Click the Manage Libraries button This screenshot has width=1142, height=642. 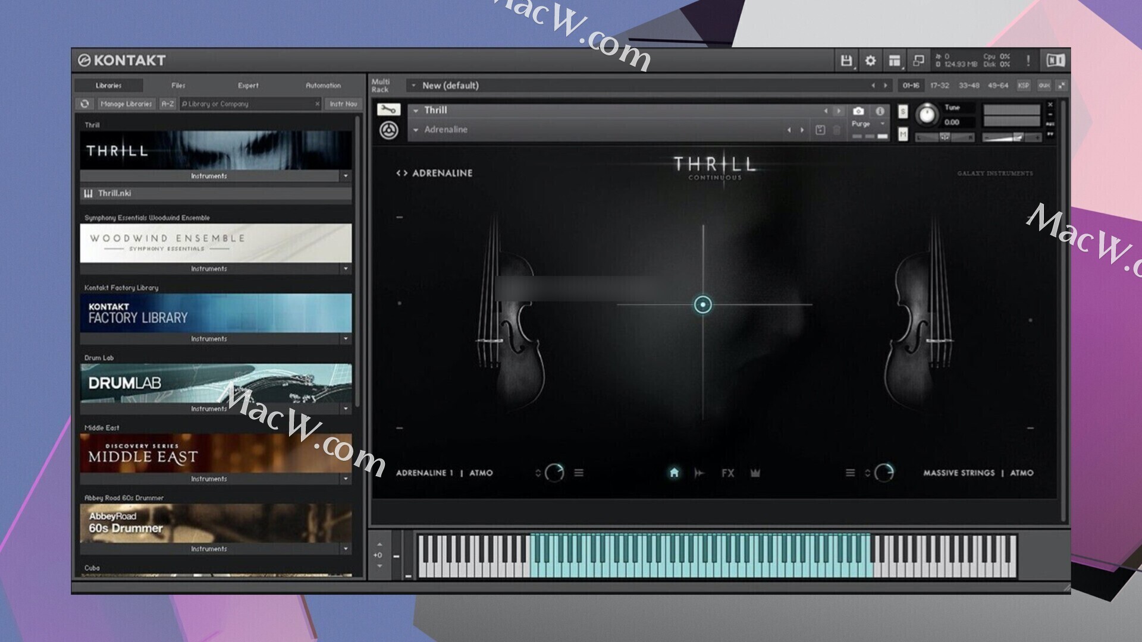point(126,104)
